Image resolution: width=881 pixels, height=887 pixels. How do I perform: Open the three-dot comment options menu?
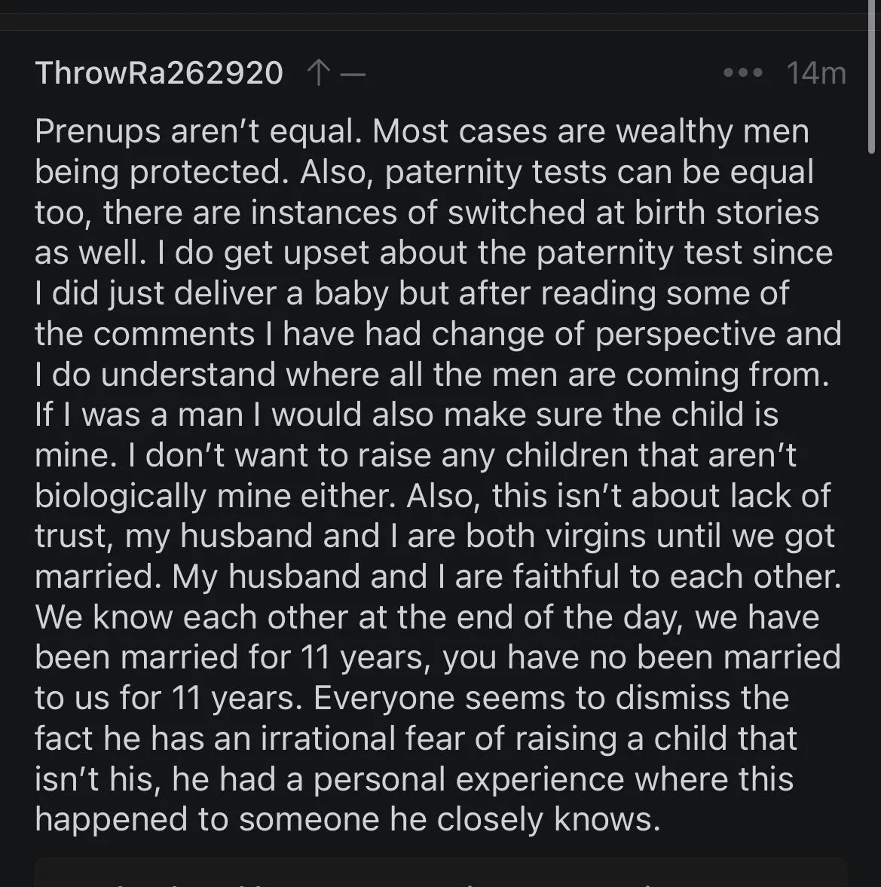[x=743, y=73]
